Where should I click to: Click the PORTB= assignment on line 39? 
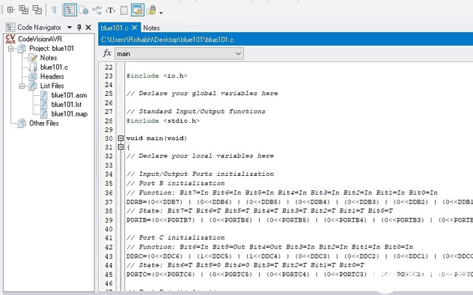pyautogui.click(x=300, y=220)
